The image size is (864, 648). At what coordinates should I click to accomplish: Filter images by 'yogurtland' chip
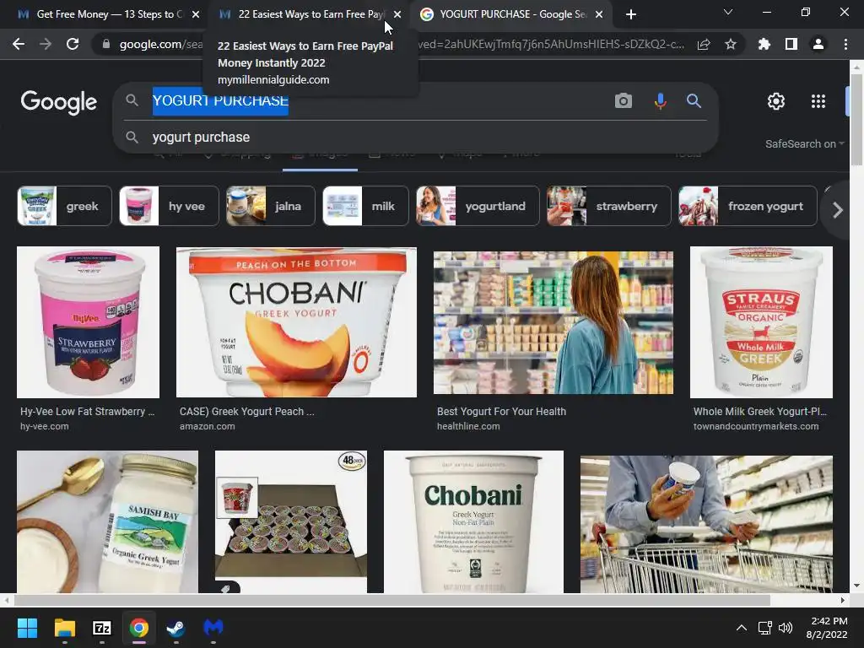coord(478,206)
